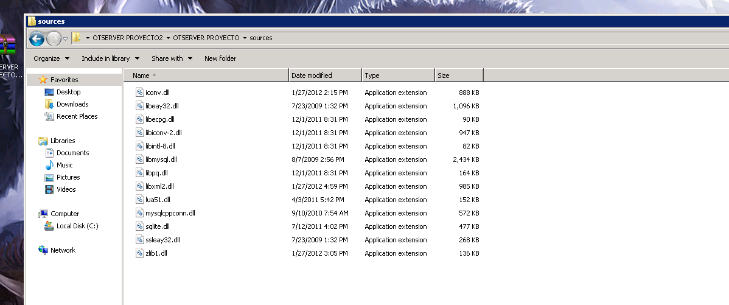729x305 pixels.
Task: Select the libmysql.dll file icon
Action: [139, 159]
